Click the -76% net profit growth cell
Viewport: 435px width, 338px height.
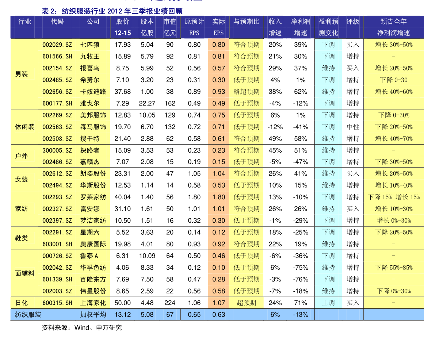pos(301,280)
